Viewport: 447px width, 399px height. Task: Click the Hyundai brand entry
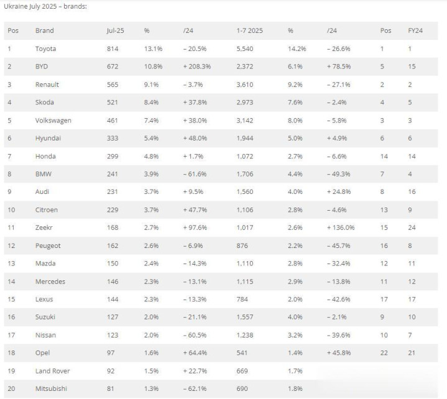(48, 138)
